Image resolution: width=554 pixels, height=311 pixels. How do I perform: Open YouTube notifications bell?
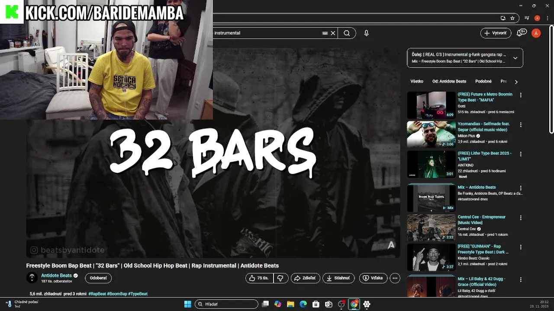(521, 33)
